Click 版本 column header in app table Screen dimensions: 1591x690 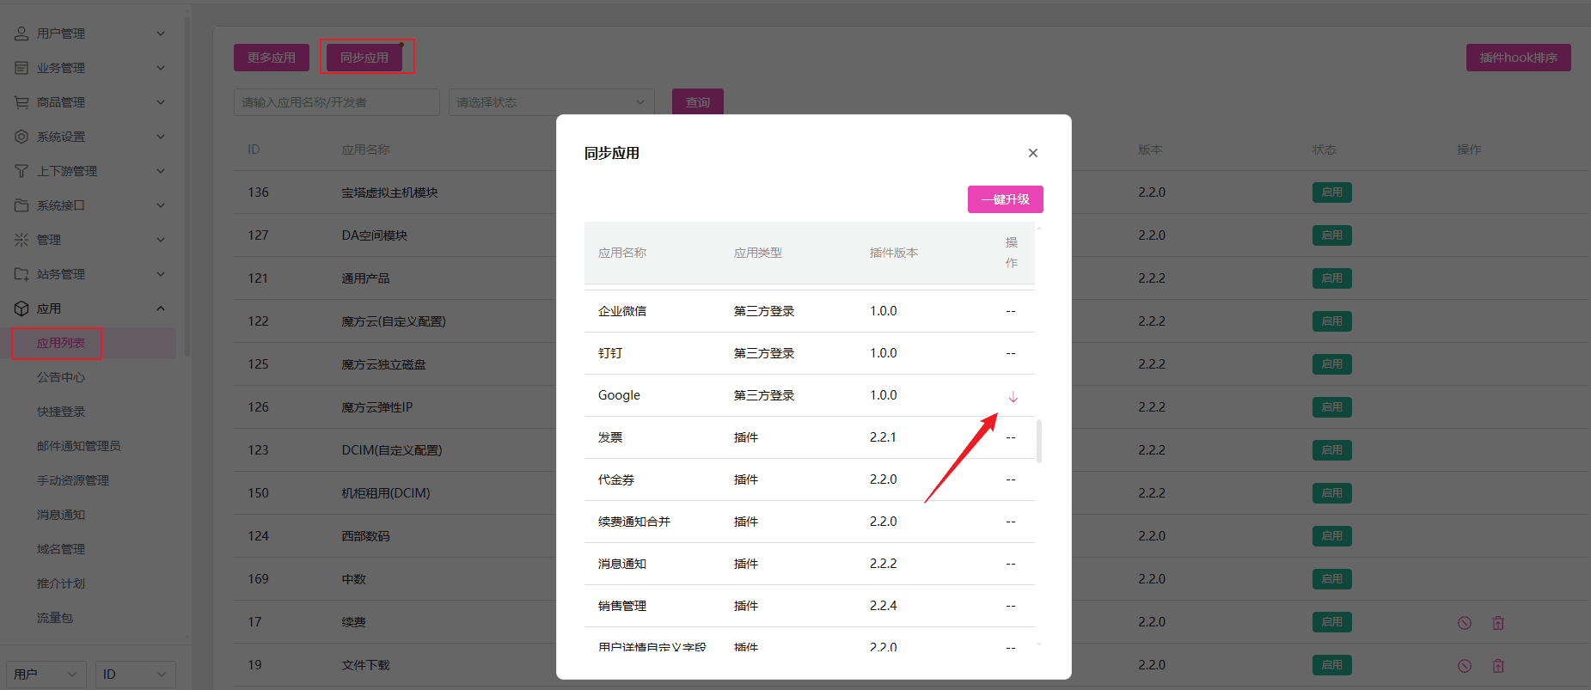pos(1150,150)
